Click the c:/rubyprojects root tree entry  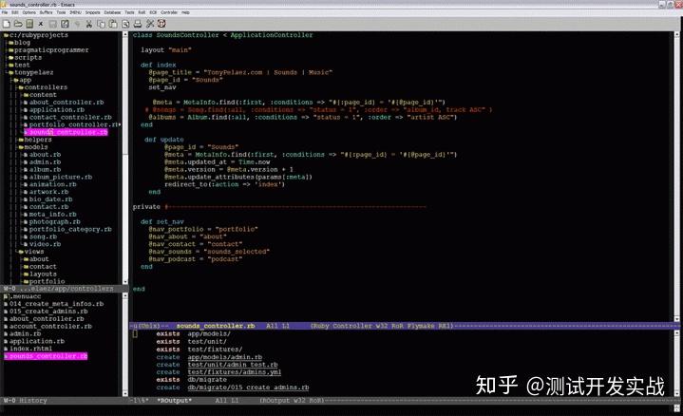tap(39, 35)
